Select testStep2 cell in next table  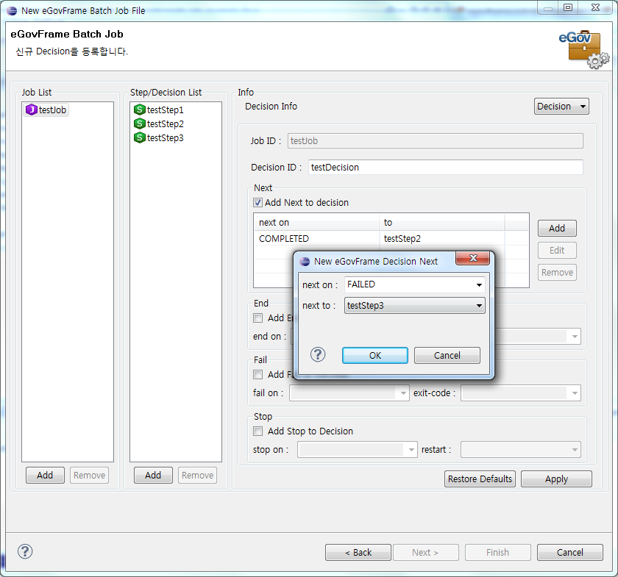441,239
